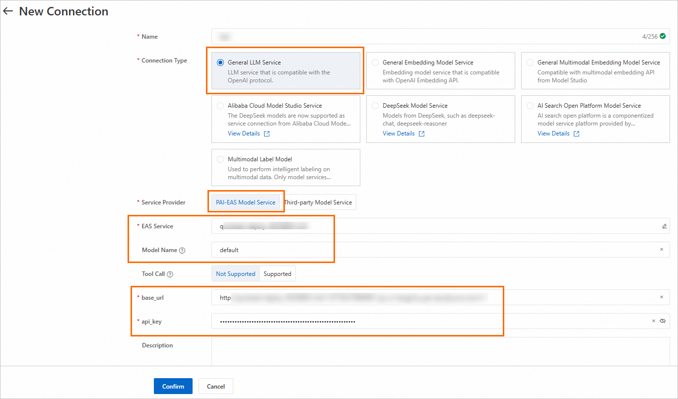This screenshot has width=678, height=399.
Task: Click the Confirm button
Action: tap(173, 386)
